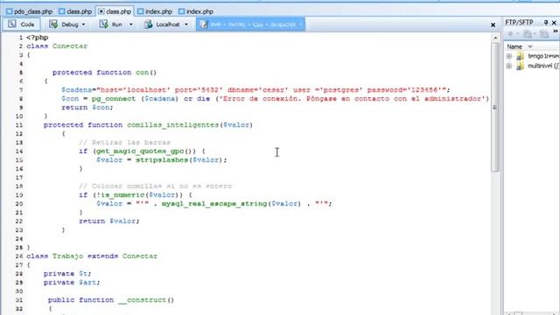
Task: Click 'public function __construct()' line
Action: (111, 300)
